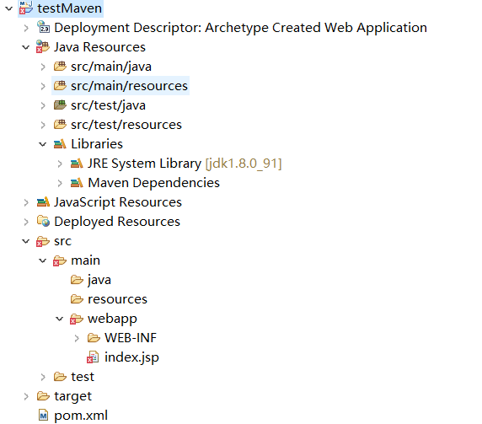Click the Maven Dependencies library icon
This screenshot has height=424, width=482.
77,183
